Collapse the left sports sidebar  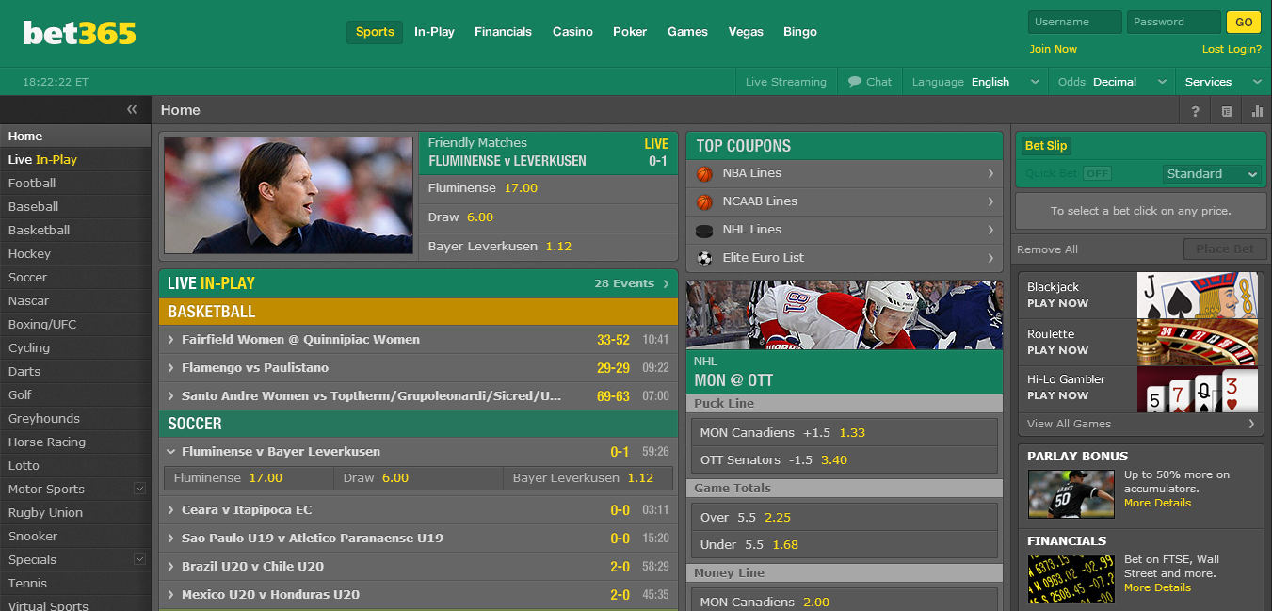(x=132, y=109)
